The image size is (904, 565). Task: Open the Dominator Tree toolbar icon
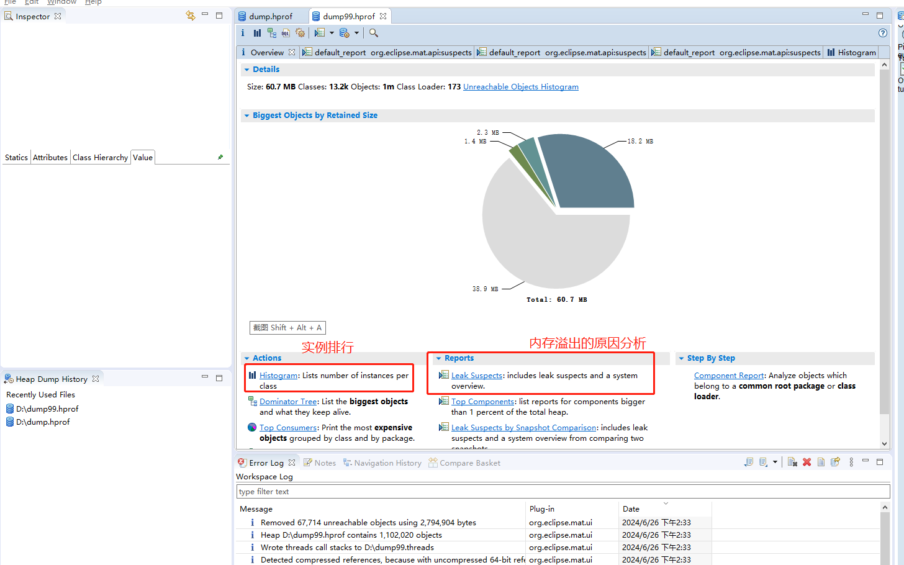coord(272,33)
